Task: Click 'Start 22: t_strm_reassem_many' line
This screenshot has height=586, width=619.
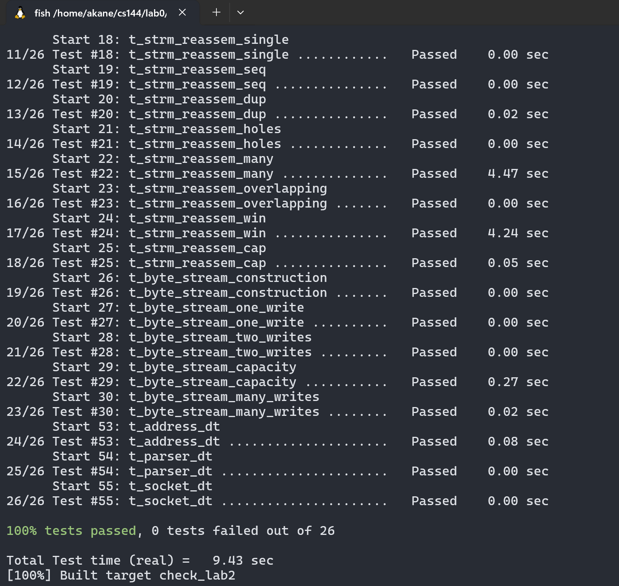Action: [x=163, y=159]
